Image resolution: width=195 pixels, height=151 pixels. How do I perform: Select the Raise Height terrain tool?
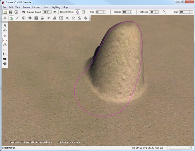point(5,31)
